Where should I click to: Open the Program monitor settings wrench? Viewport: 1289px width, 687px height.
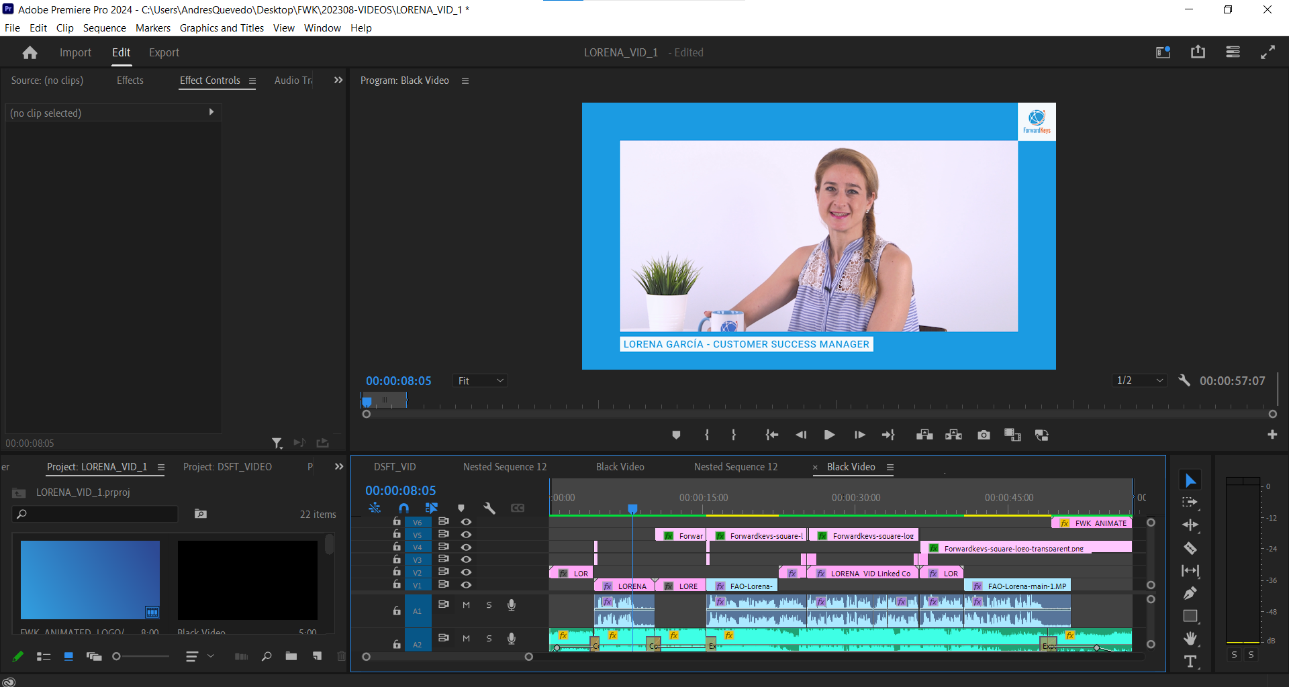1184,380
